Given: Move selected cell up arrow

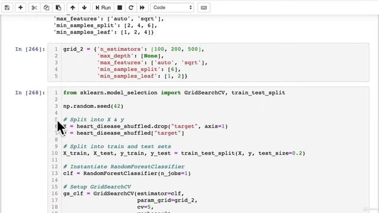Looking at the screenshot, I should (72, 8).
